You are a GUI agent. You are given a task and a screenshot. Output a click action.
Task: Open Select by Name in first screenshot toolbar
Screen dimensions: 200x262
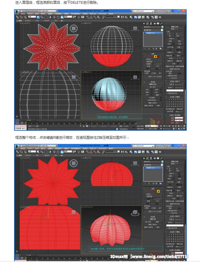pos(42,17)
